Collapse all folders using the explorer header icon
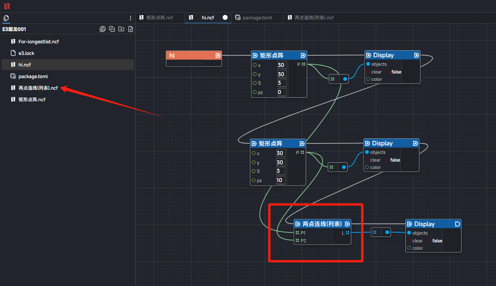496x286 pixels. 112,29
